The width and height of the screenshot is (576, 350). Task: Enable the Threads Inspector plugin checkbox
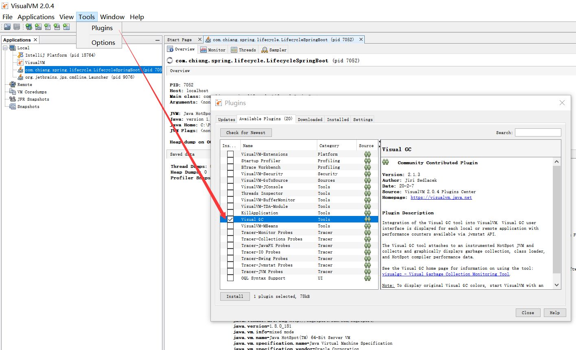coord(230,193)
